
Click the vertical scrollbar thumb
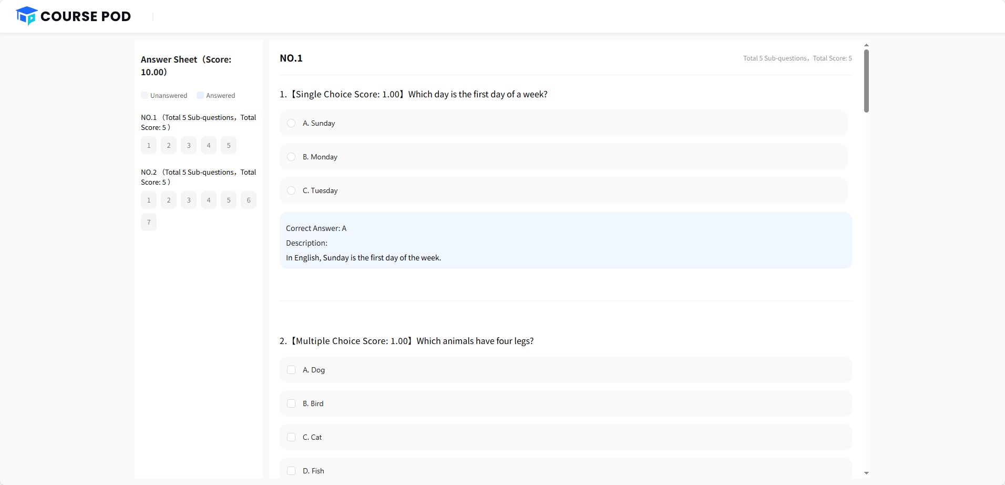(x=866, y=80)
